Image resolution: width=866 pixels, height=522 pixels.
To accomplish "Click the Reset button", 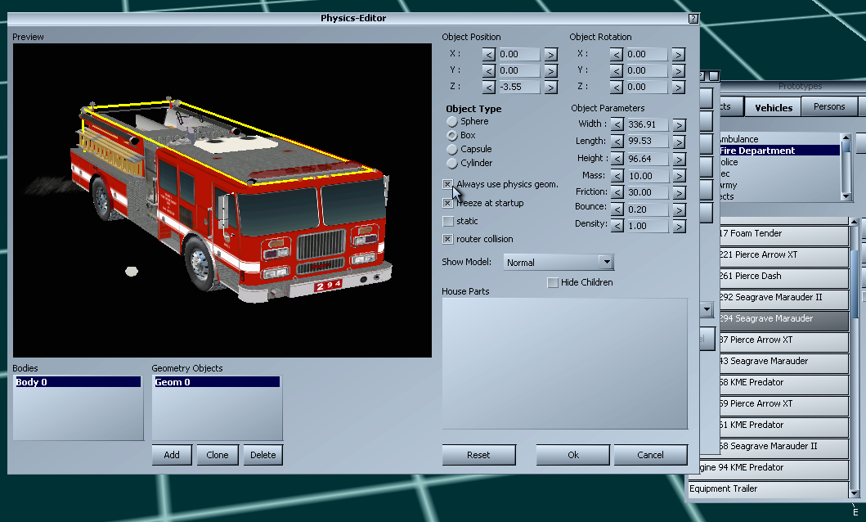I will coord(478,455).
